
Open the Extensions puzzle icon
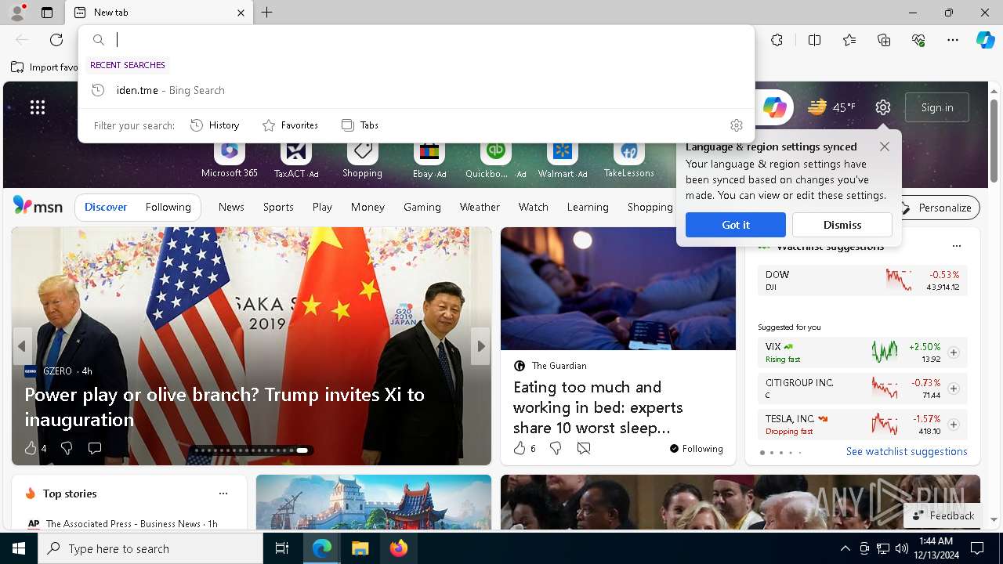777,40
